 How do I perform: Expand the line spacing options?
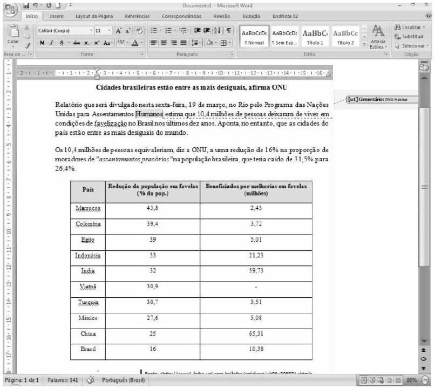click(x=200, y=43)
